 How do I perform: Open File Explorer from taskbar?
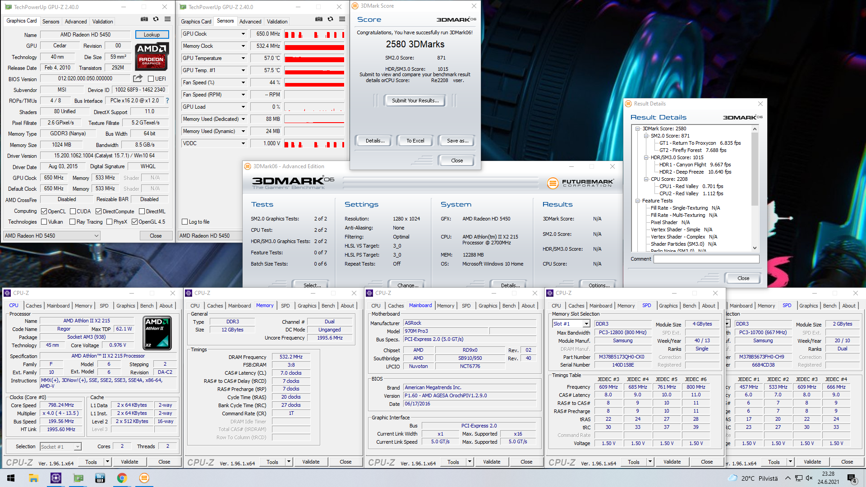coord(33,478)
